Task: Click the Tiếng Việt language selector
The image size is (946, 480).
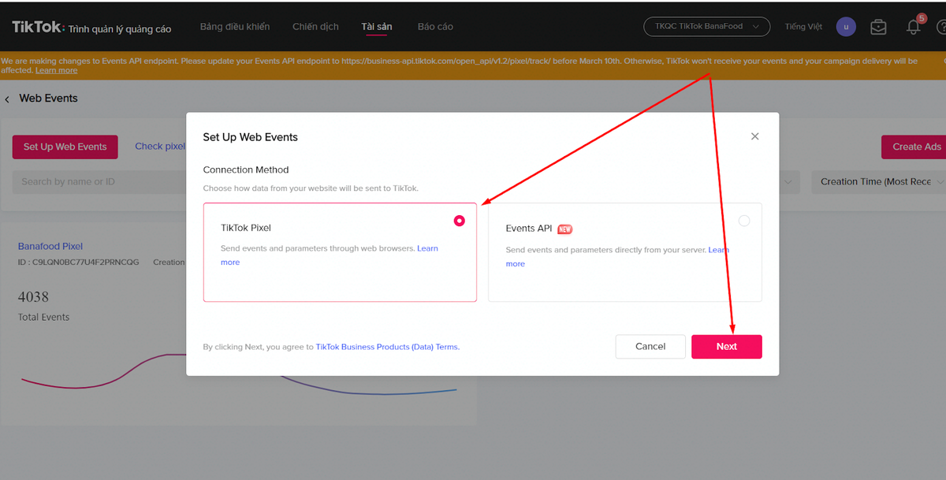Action: (803, 27)
